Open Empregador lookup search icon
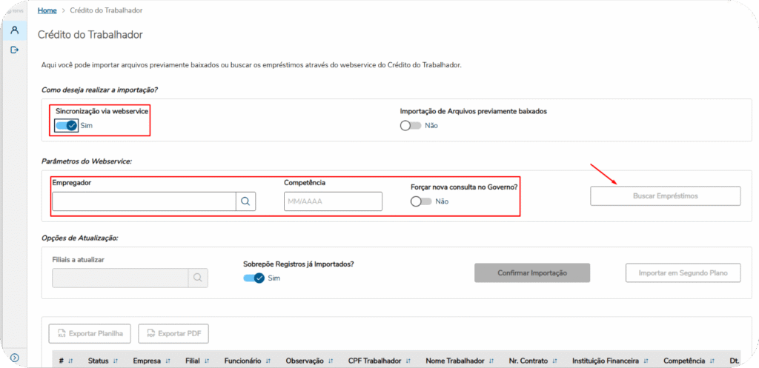Screen dimensions: 759x368 (245, 201)
